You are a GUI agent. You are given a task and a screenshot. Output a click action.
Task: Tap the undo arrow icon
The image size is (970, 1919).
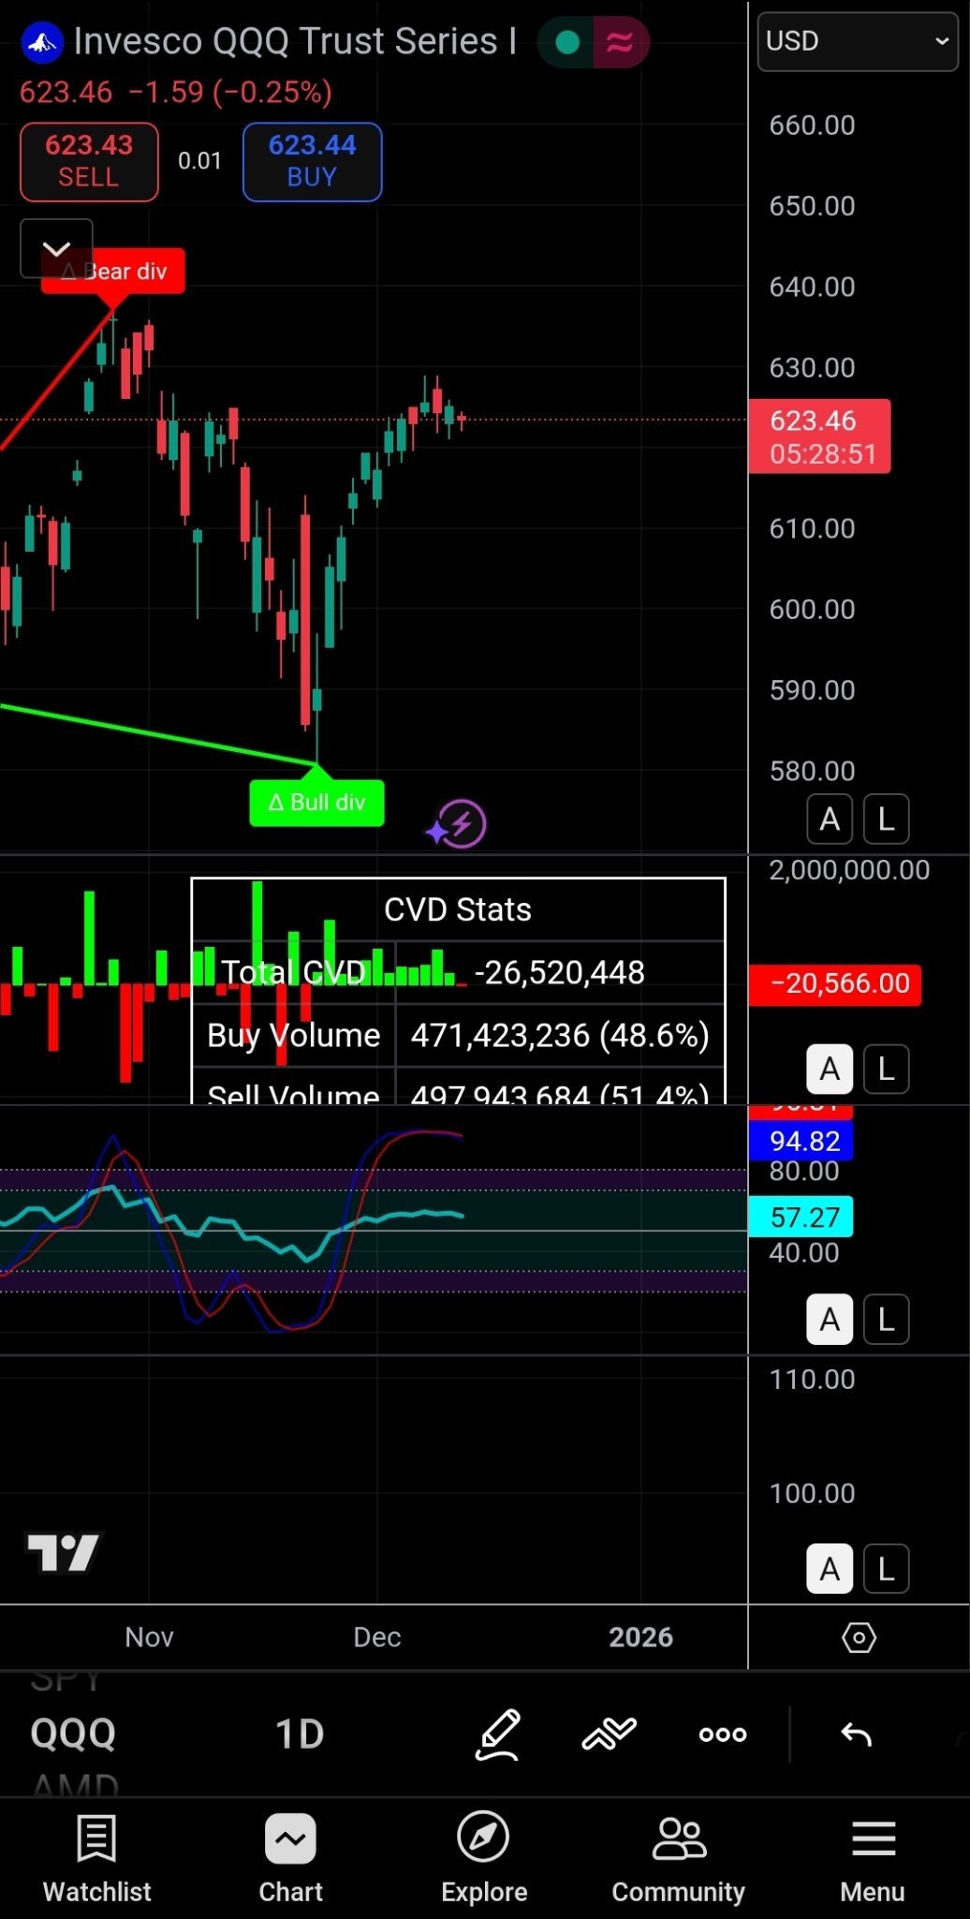pos(857,1734)
